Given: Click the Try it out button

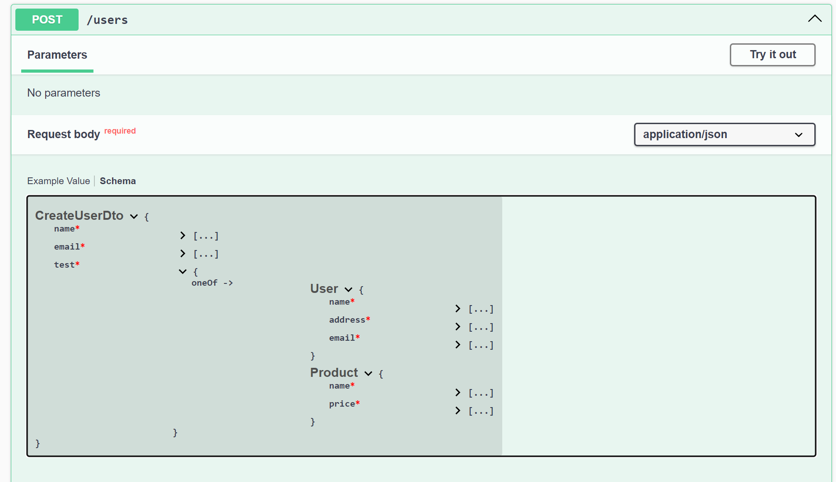Looking at the screenshot, I should [772, 55].
